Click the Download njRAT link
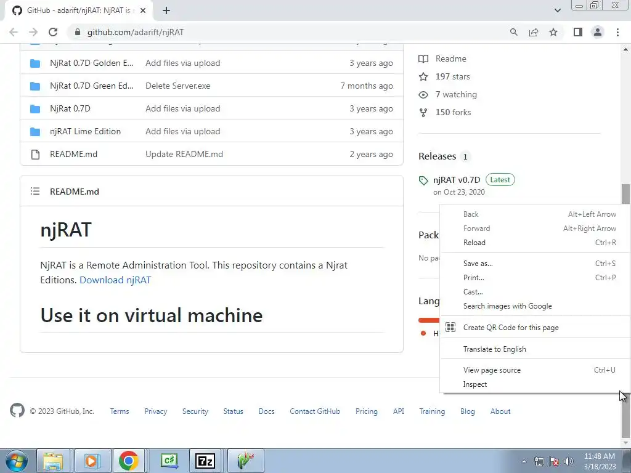 coord(115,280)
